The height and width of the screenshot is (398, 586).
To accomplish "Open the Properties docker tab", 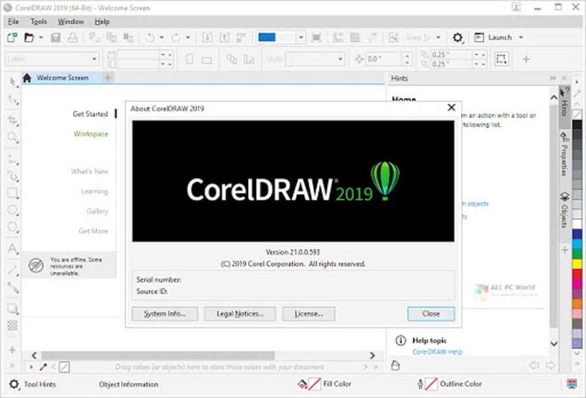I will coord(564,157).
